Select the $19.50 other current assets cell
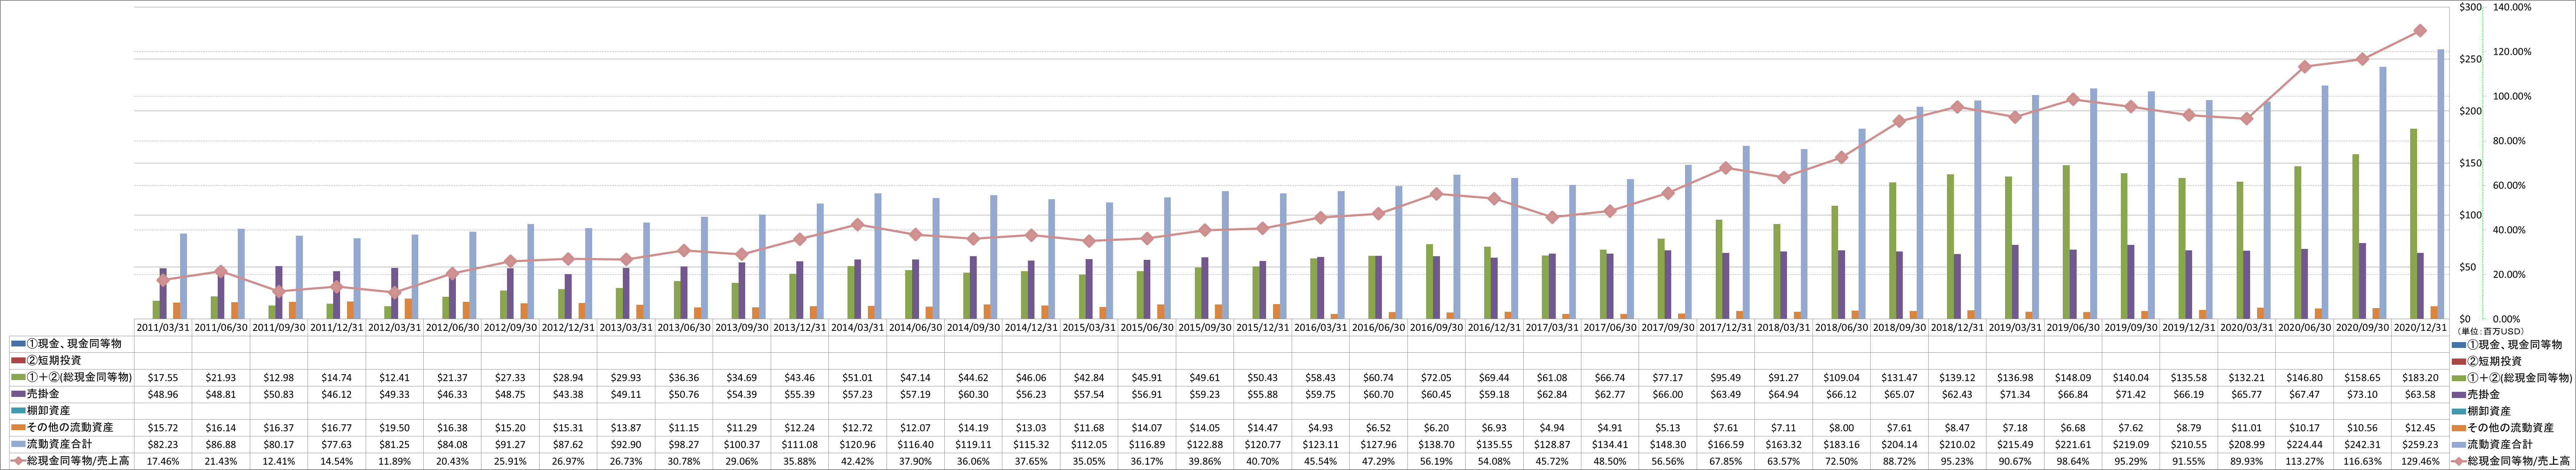Viewport: 2576px width, 470px height. (x=395, y=428)
